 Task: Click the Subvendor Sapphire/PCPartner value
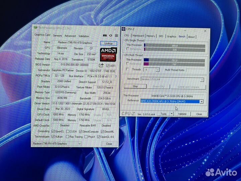pyautogui.click(x=63, y=70)
